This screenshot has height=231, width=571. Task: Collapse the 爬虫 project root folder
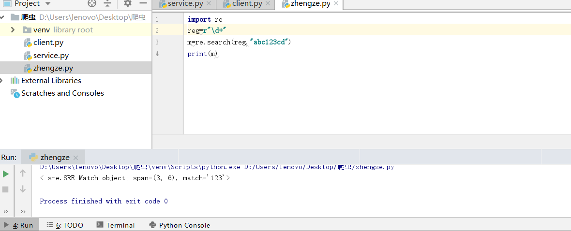(x=2, y=17)
